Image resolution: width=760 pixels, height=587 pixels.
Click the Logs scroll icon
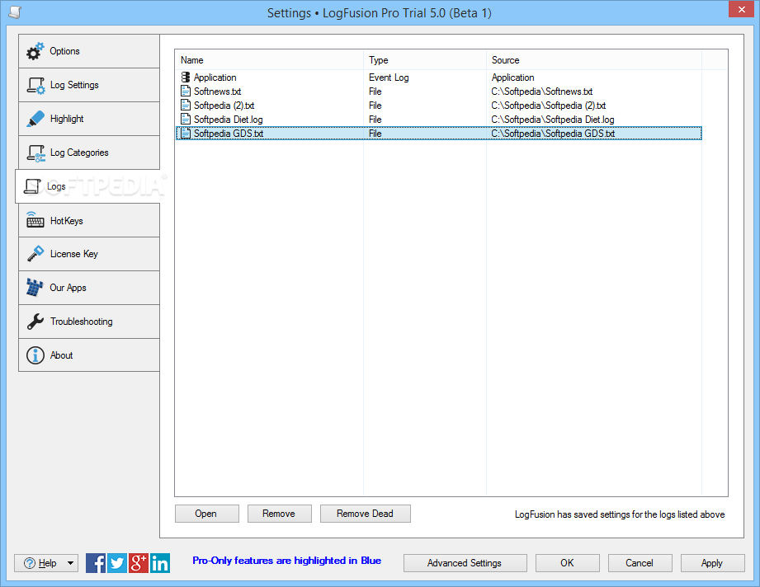click(32, 186)
